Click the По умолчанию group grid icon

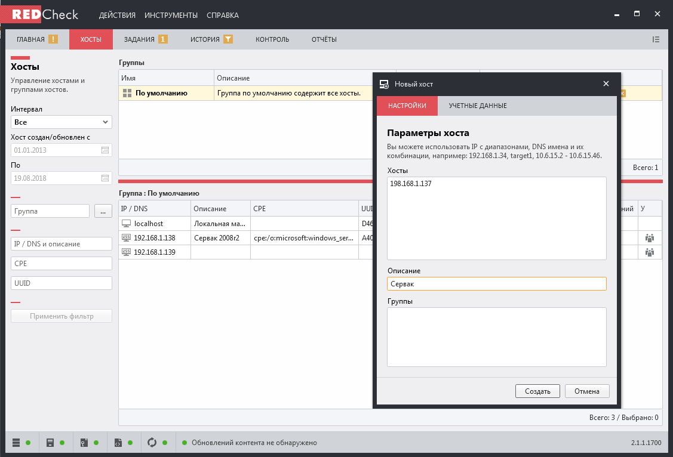[x=127, y=93]
